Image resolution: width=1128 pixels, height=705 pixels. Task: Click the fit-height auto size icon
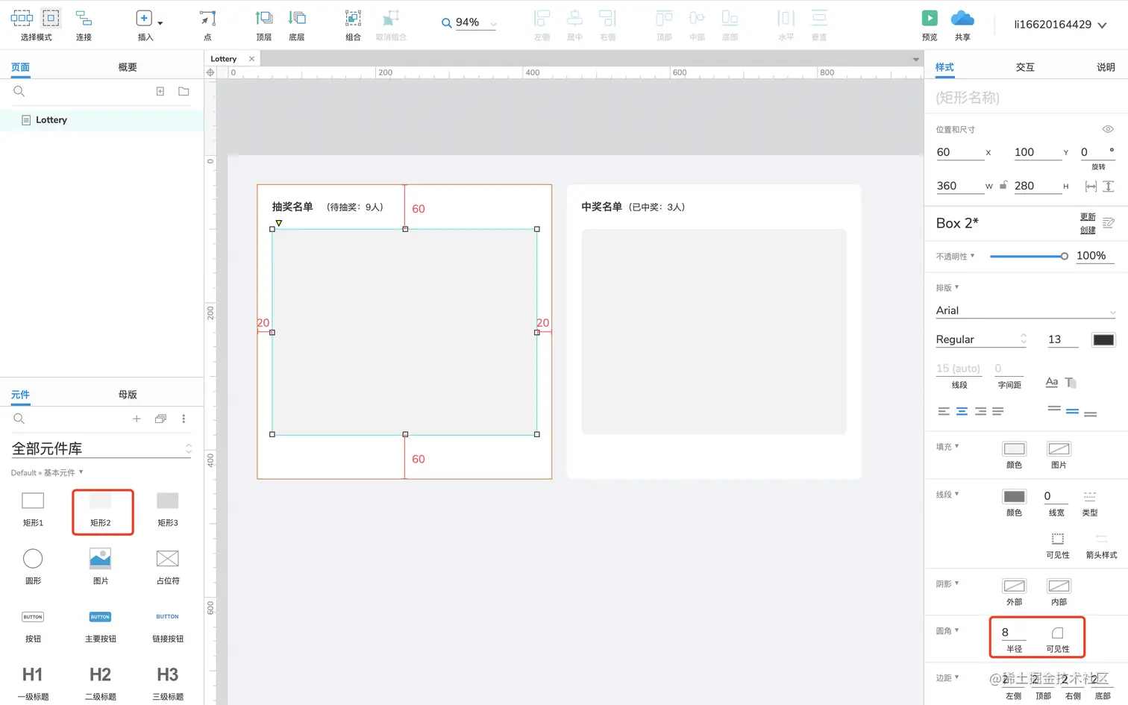(x=1109, y=187)
